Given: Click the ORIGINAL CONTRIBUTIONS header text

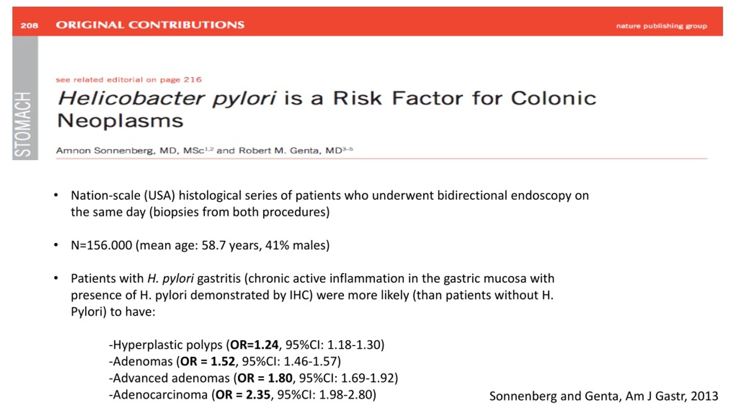Looking at the screenshot, I should click(x=150, y=25).
